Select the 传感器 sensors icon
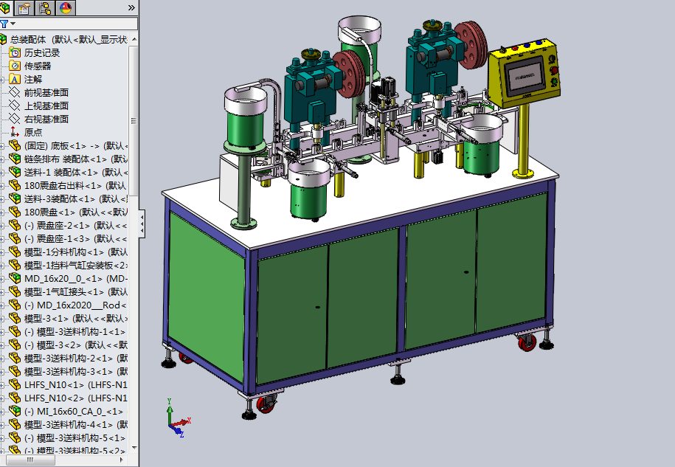The image size is (675, 467). tap(15, 66)
